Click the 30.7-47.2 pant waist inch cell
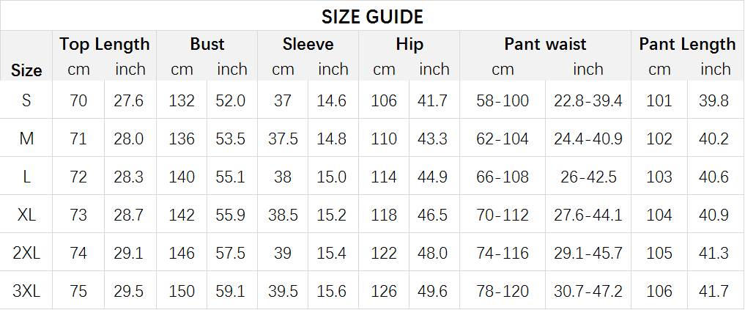 tap(588, 290)
